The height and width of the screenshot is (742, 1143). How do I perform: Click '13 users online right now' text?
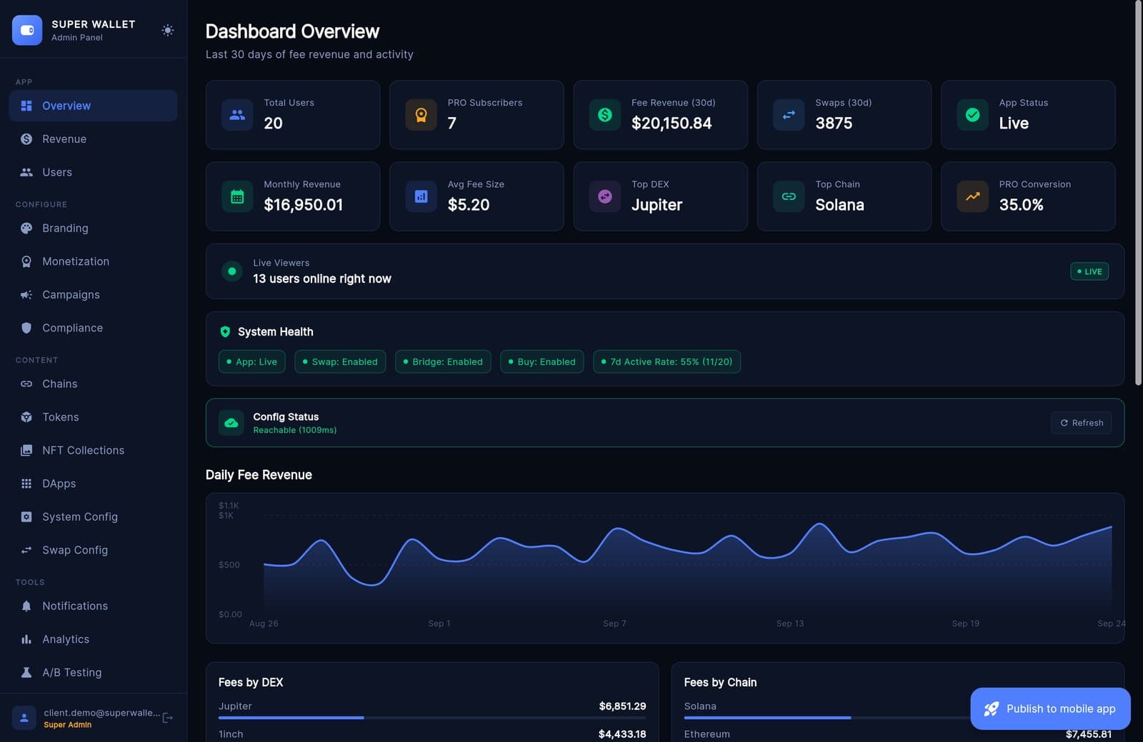(x=322, y=279)
